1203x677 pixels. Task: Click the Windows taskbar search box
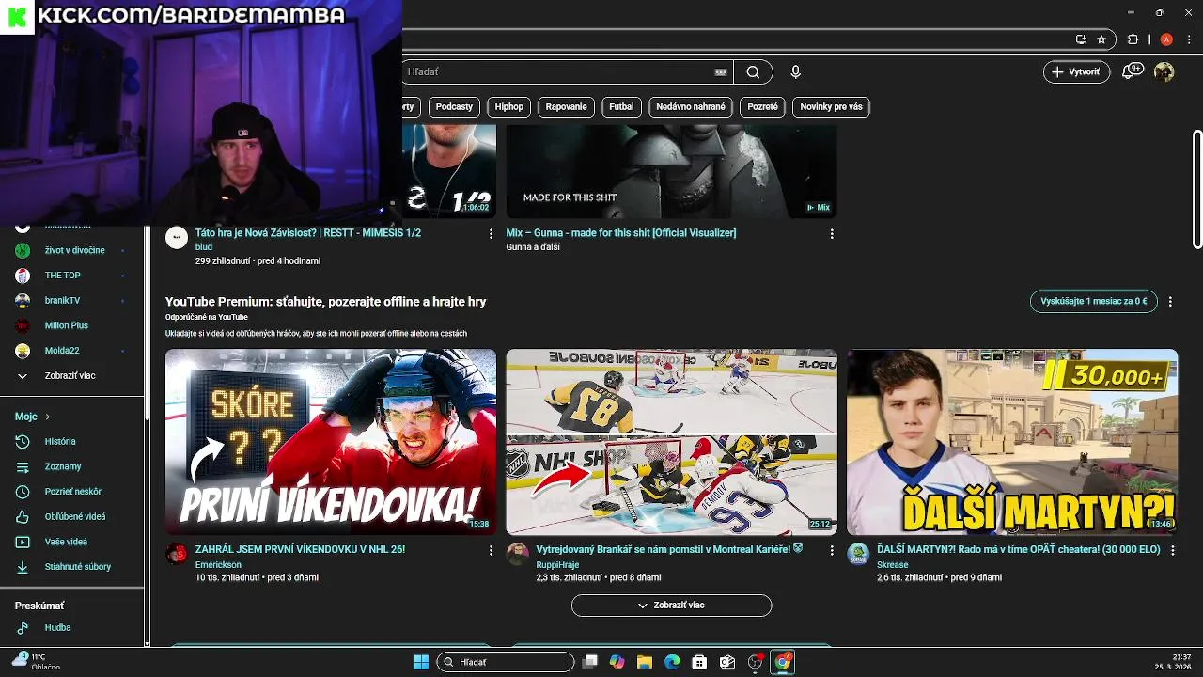506,662
